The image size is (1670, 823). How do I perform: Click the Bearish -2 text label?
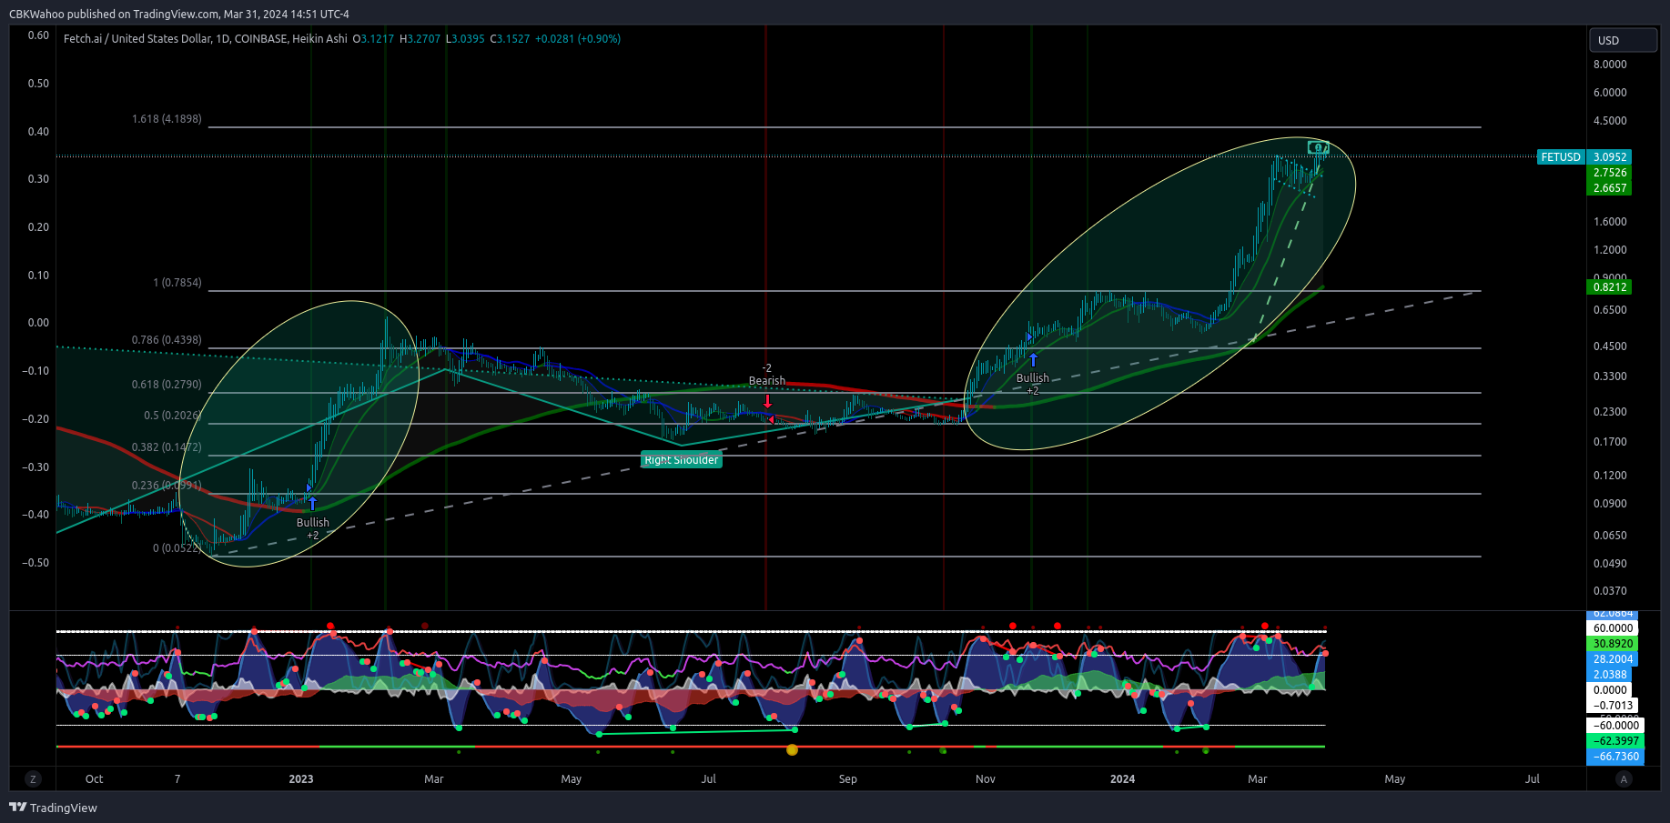click(x=766, y=375)
